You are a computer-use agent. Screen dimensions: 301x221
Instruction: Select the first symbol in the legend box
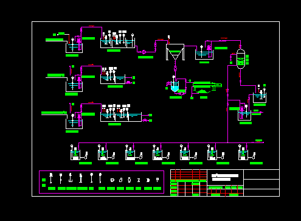coord(51,178)
